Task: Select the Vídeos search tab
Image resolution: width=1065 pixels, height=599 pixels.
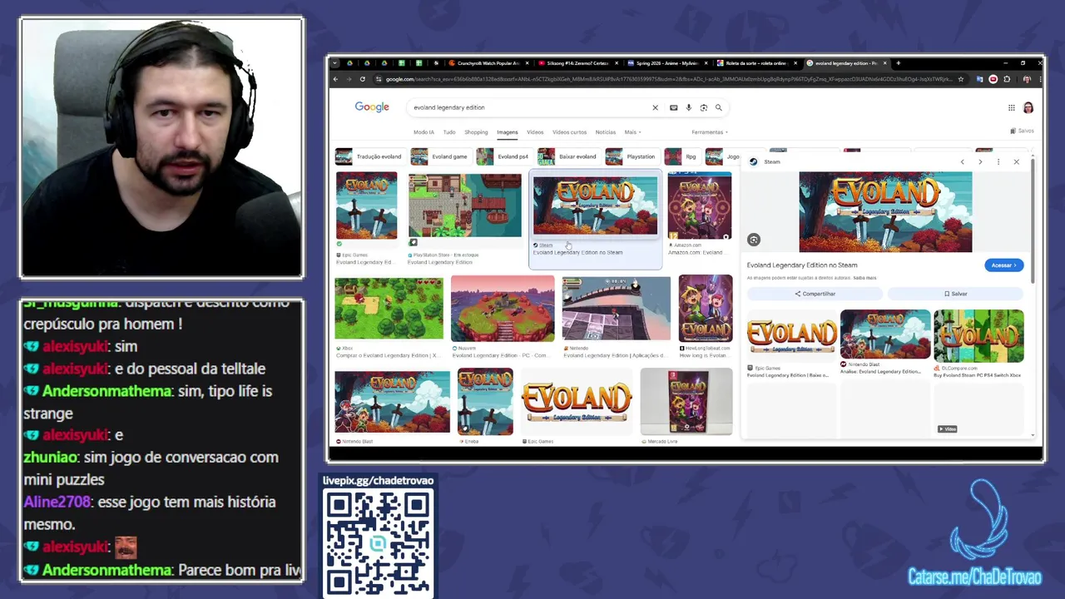Action: point(535,132)
